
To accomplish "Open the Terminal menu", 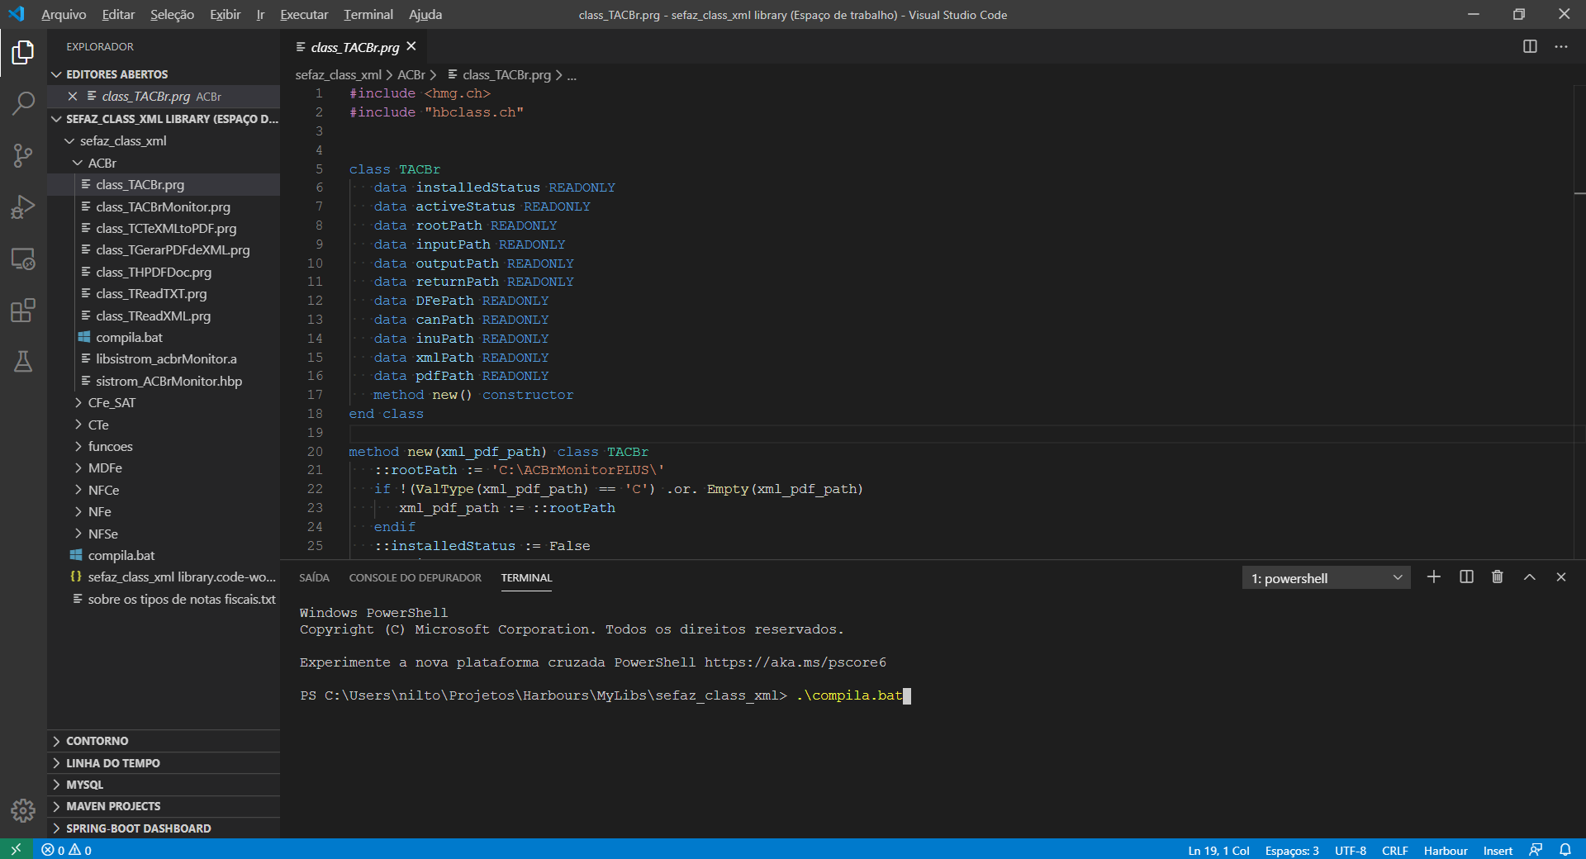I will coord(368,15).
